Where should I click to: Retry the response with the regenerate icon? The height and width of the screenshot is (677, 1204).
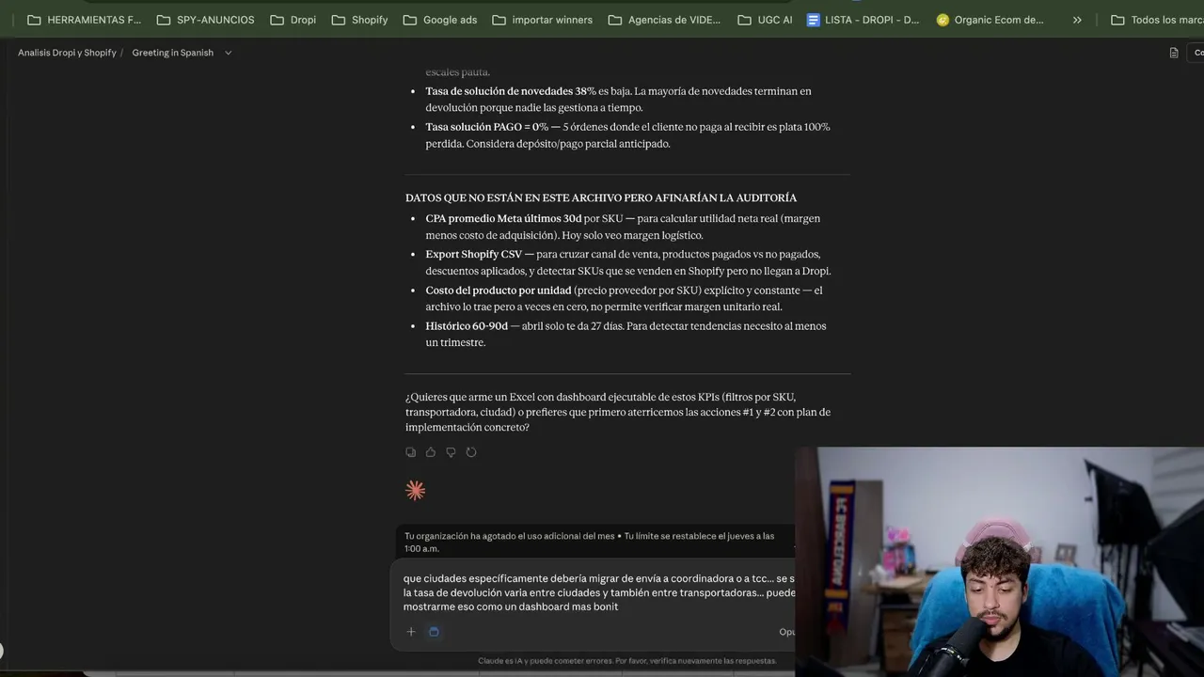[471, 452]
